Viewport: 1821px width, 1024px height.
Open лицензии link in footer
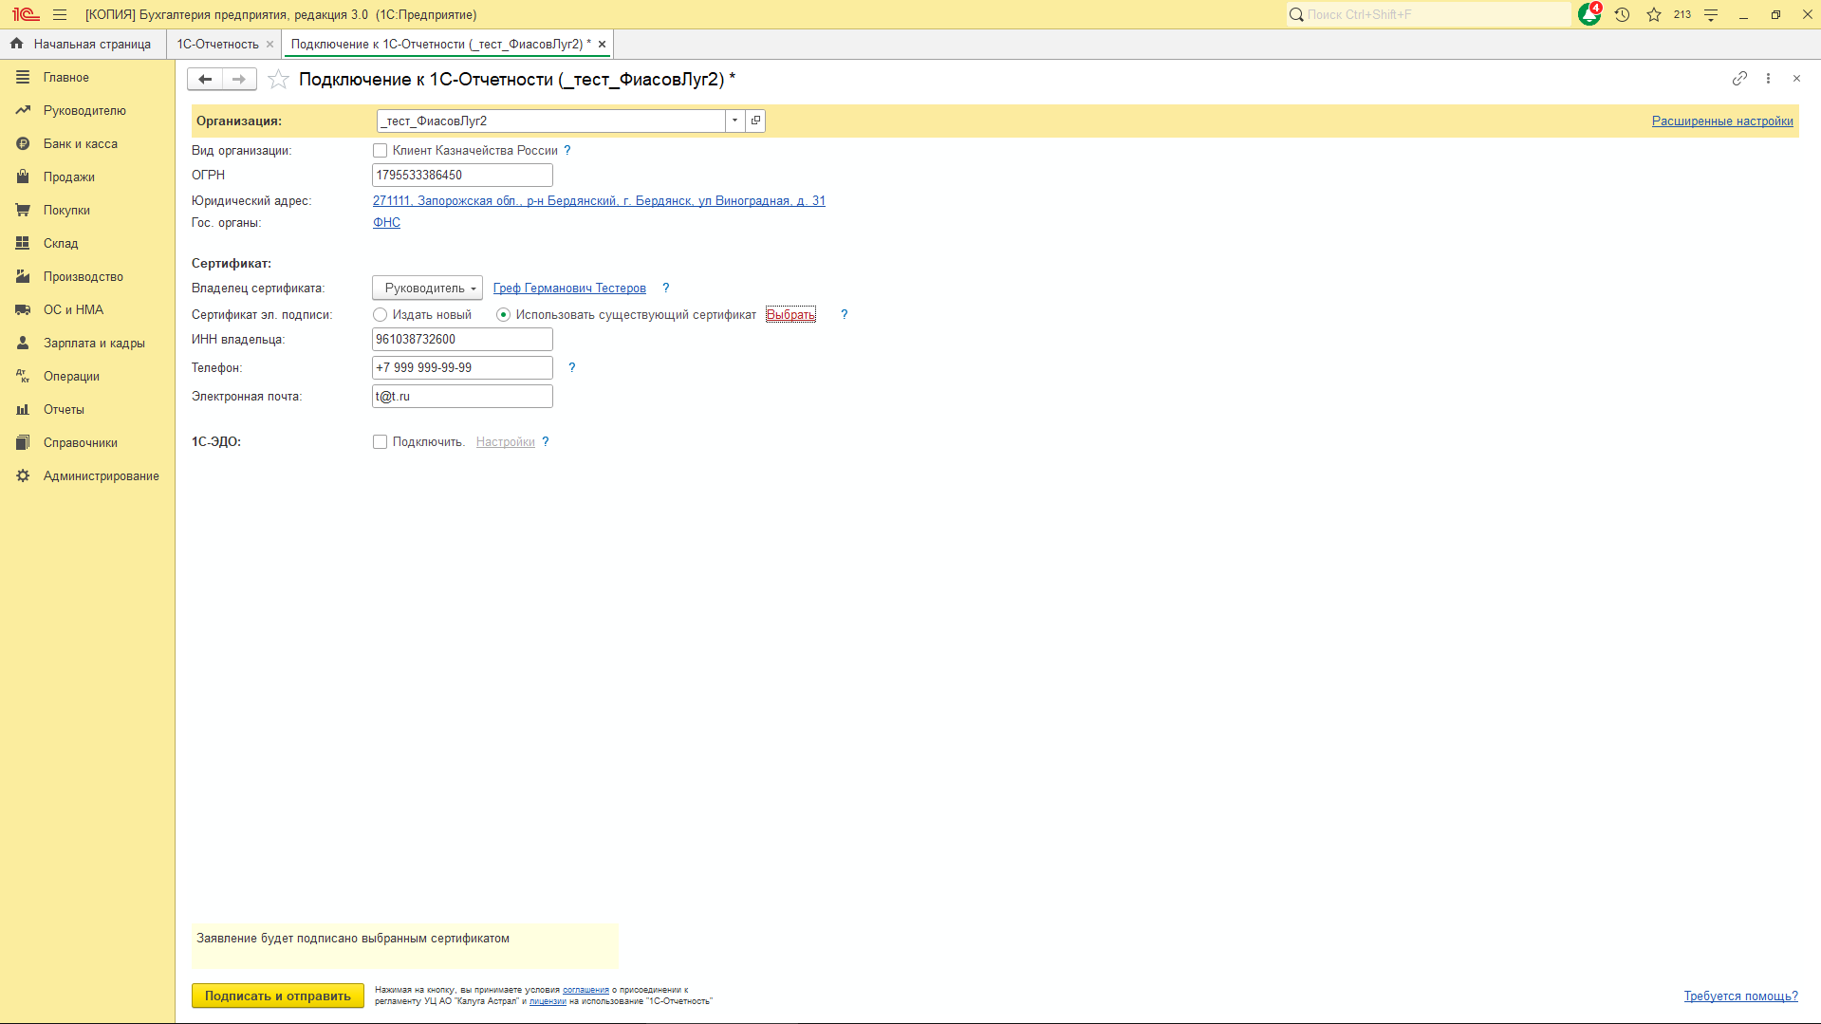[548, 1001]
